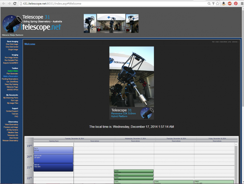The width and height of the screenshot is (244, 184).
Task: Open Tutorials link
Action: coord(15,114)
